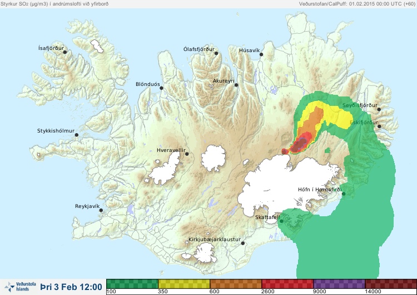This screenshot has width=417, height=295.
Task: Click the Kirkjubæjarklaustur label
Action: tap(215, 240)
